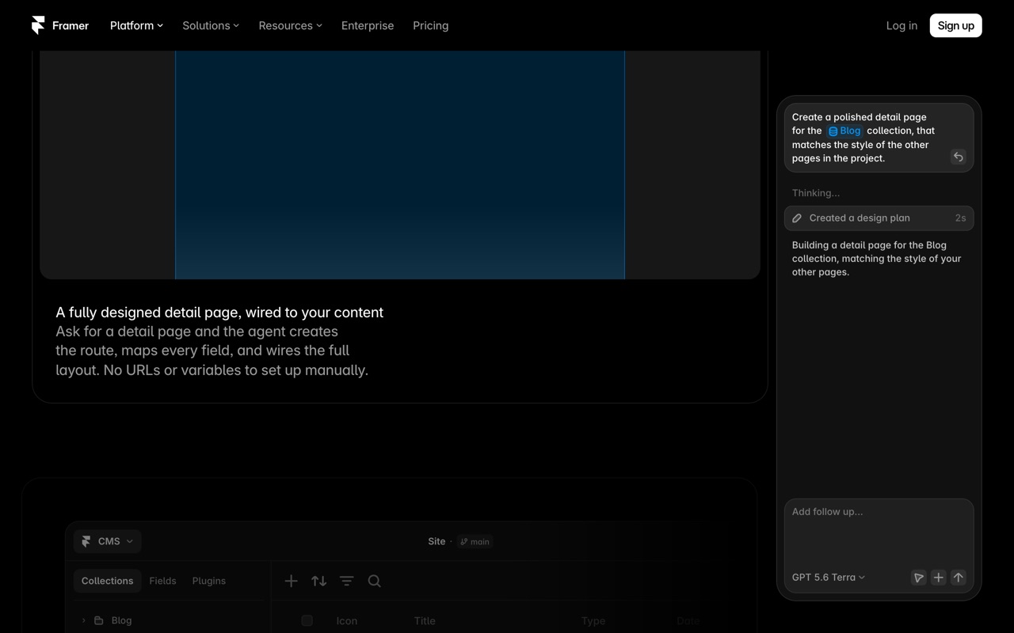The height and width of the screenshot is (633, 1014).
Task: Click the Icon column header
Action: [347, 621]
